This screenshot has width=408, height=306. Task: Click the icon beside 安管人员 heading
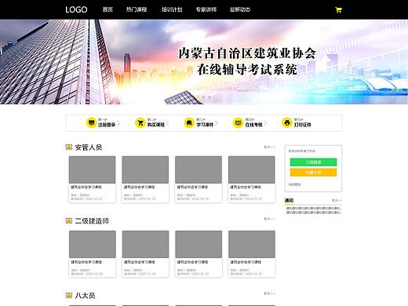69,148
